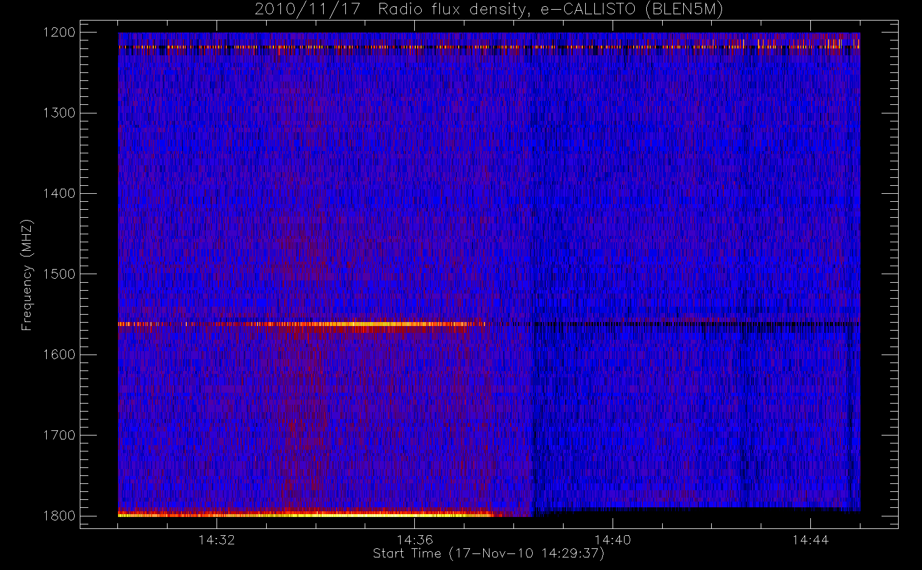This screenshot has width=922, height=570.
Task: Click the 14:36 time tick label
Action: pyautogui.click(x=415, y=540)
